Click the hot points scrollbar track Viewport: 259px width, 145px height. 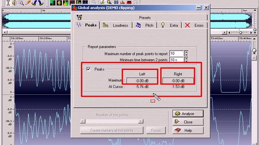tap(112, 121)
